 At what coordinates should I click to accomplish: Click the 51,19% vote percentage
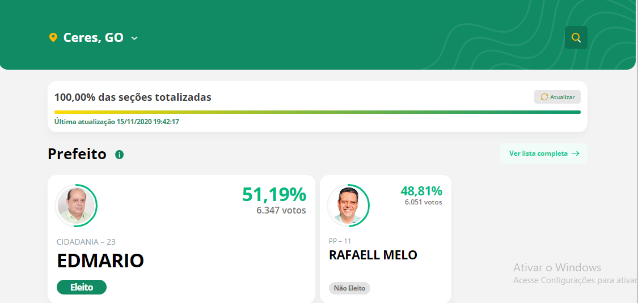coord(274,194)
